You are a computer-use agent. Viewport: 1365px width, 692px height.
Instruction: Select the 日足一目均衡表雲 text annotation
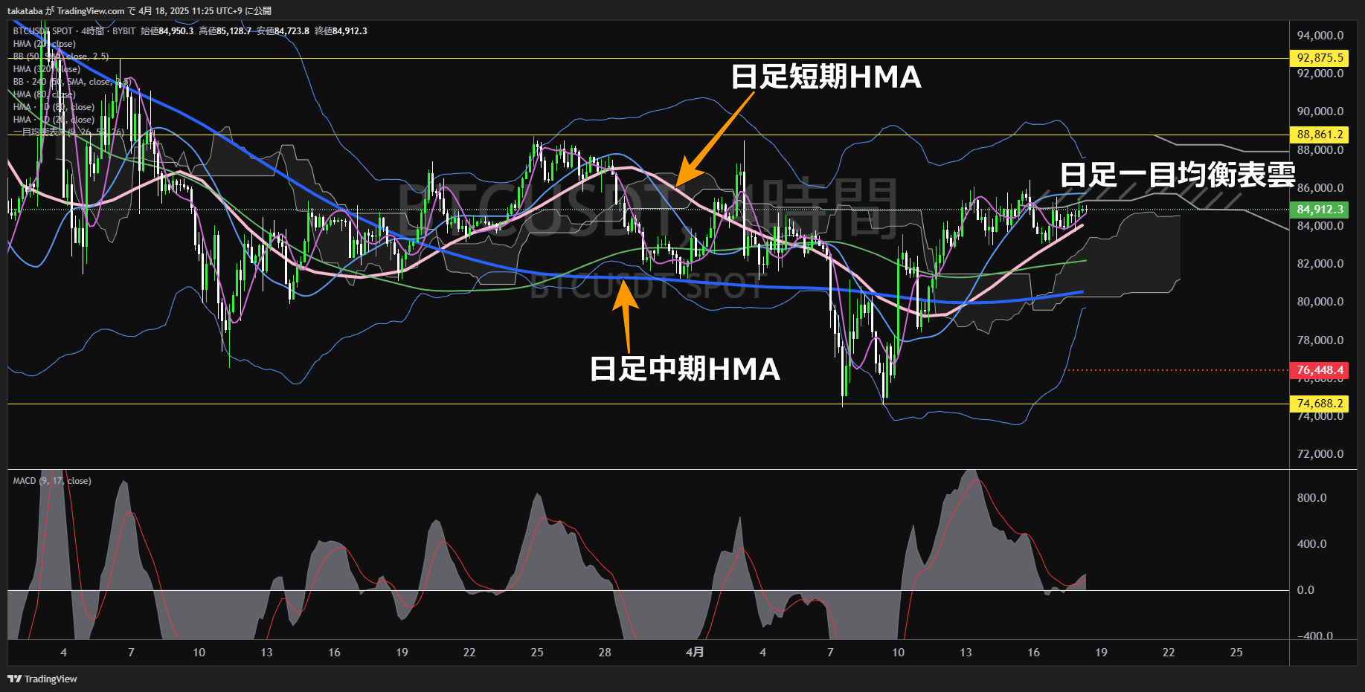pyautogui.click(x=1178, y=175)
